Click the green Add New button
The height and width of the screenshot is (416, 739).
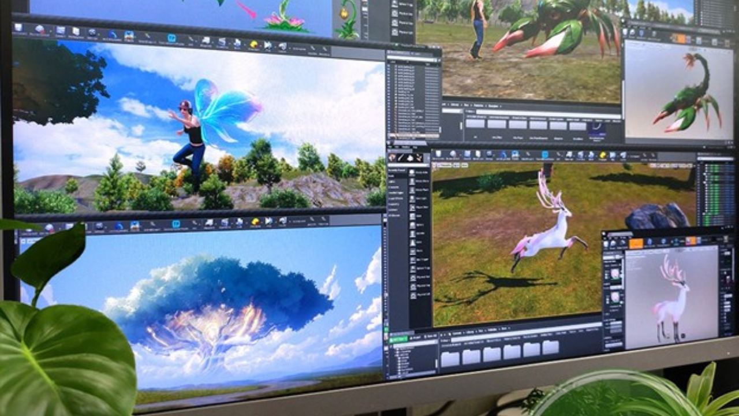pos(398,339)
